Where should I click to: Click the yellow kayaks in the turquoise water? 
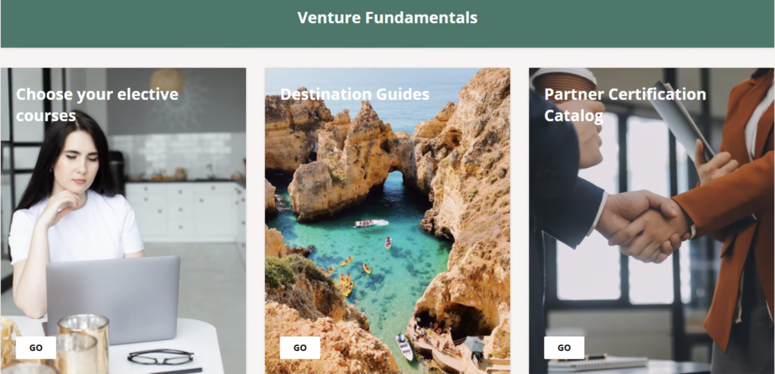pos(346,283)
